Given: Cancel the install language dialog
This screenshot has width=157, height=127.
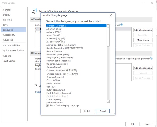Looking at the screenshot, I should coord(103,111).
